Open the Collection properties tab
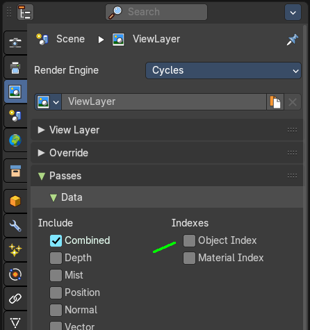Viewport: 310px width, 330px height. (x=15, y=171)
